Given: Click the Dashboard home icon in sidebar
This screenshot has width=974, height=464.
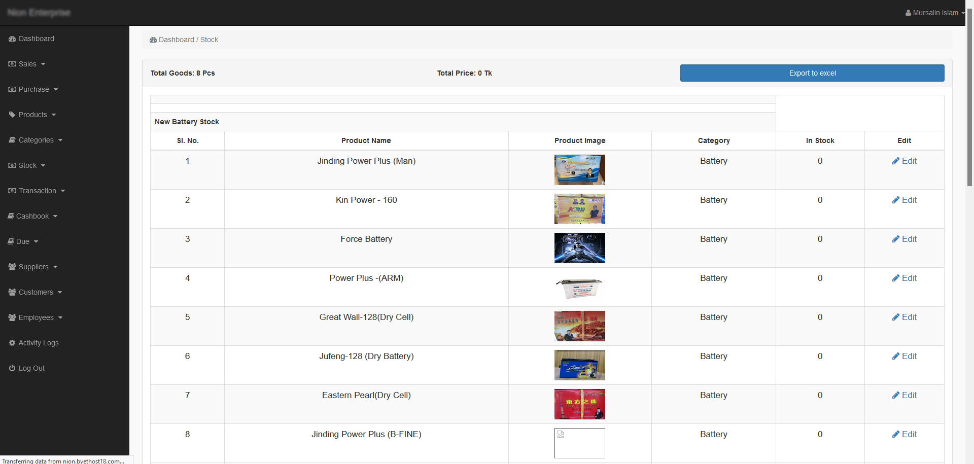Looking at the screenshot, I should (11, 39).
